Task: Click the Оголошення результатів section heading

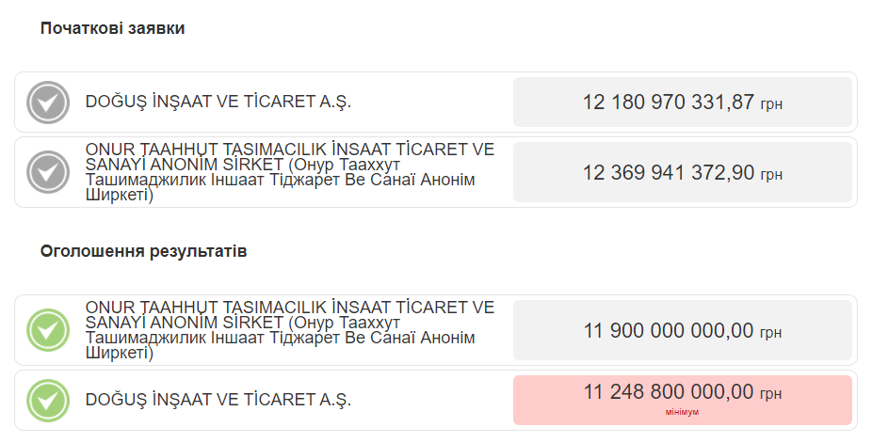Action: pyautogui.click(x=143, y=252)
